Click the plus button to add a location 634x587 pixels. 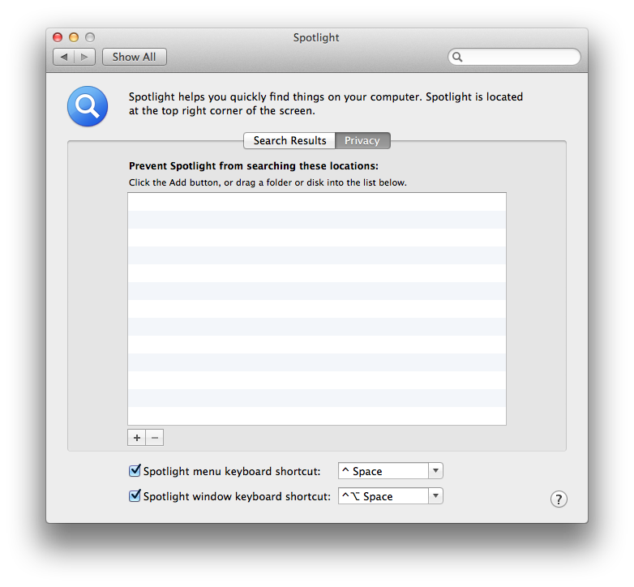[x=137, y=438]
